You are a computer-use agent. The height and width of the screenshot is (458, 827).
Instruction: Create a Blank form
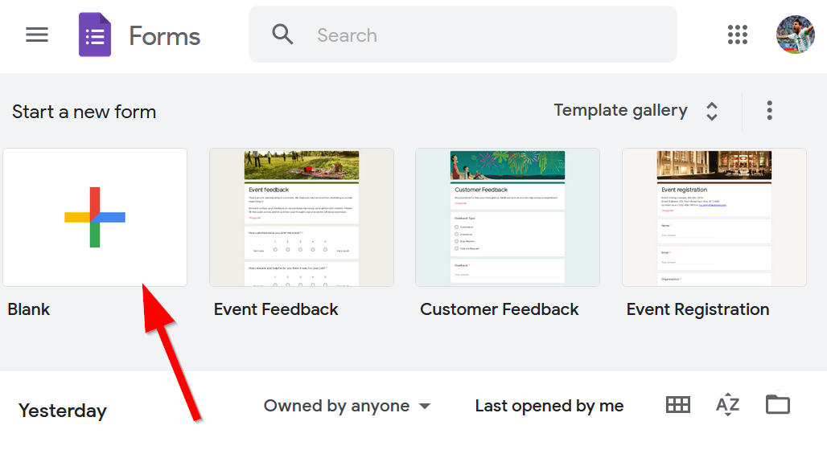click(95, 217)
